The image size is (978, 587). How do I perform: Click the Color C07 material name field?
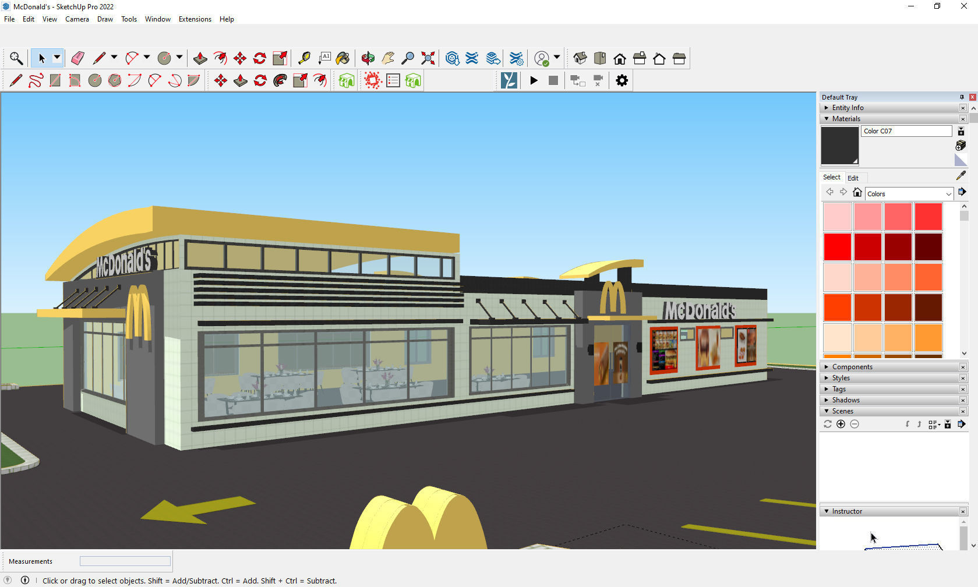point(906,131)
